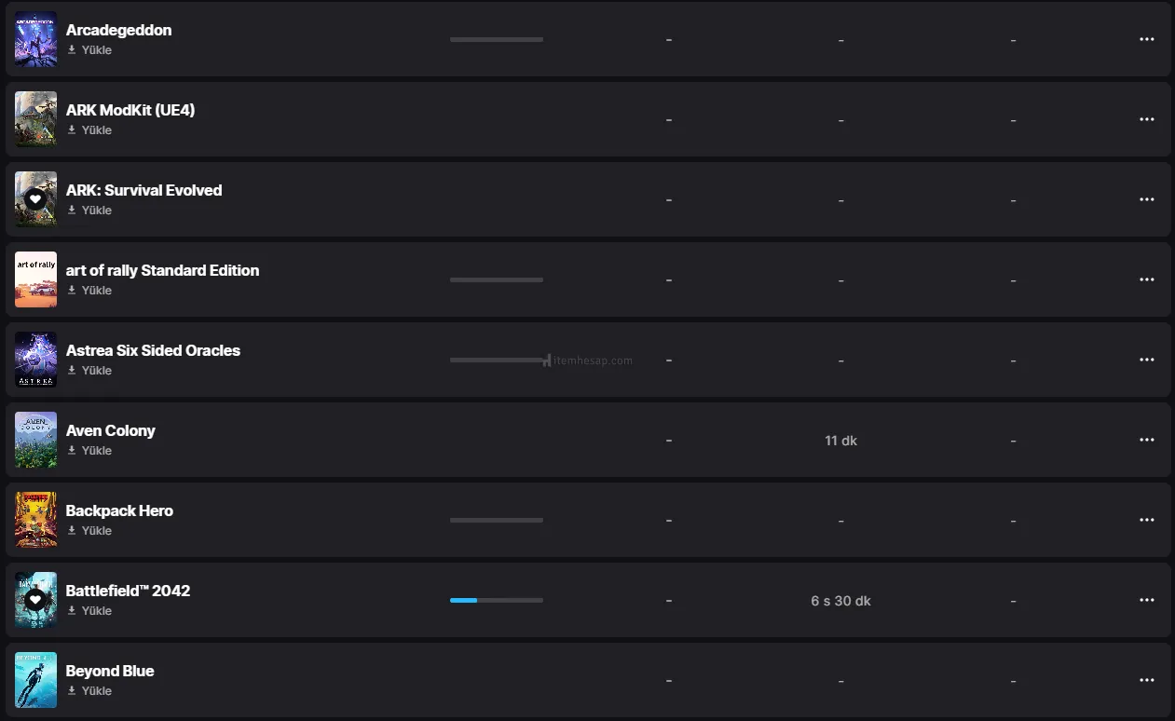Expand the options menu for art of rally
1175x721 pixels.
click(1146, 280)
